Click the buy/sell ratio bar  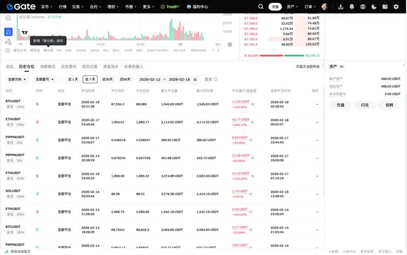coord(282,55)
